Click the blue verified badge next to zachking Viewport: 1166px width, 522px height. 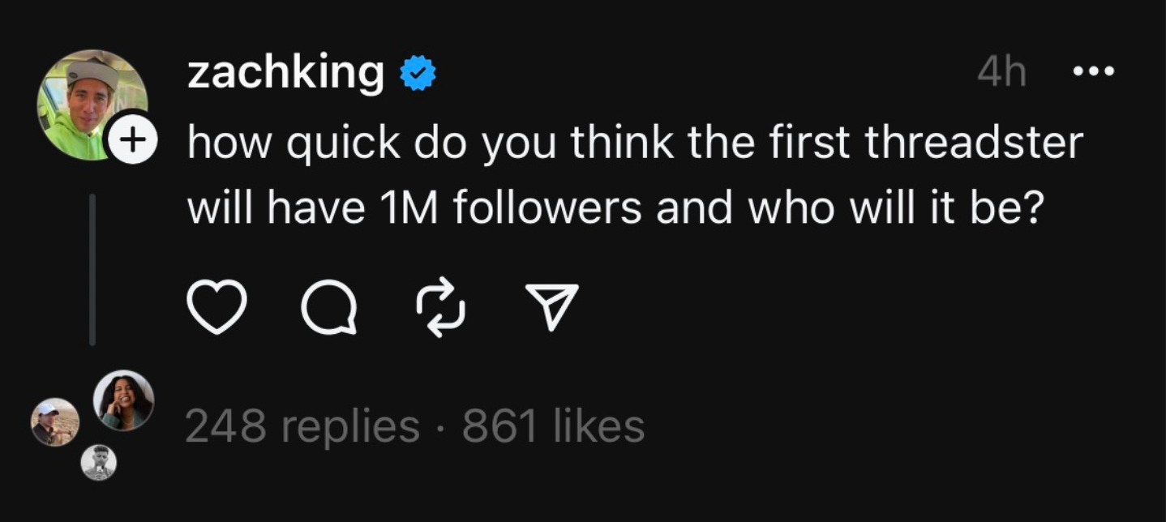tap(417, 71)
